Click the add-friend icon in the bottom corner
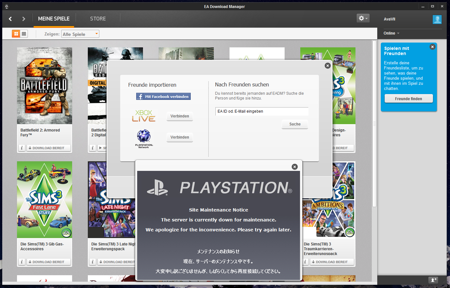 coord(433,280)
